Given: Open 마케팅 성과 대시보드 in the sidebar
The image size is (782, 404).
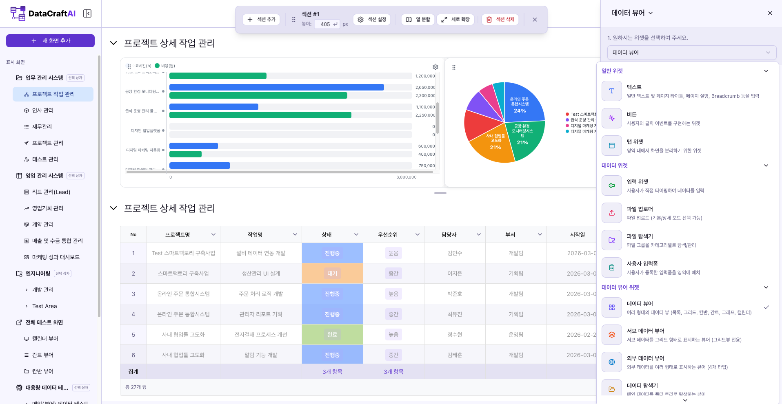Looking at the screenshot, I should coord(56,257).
